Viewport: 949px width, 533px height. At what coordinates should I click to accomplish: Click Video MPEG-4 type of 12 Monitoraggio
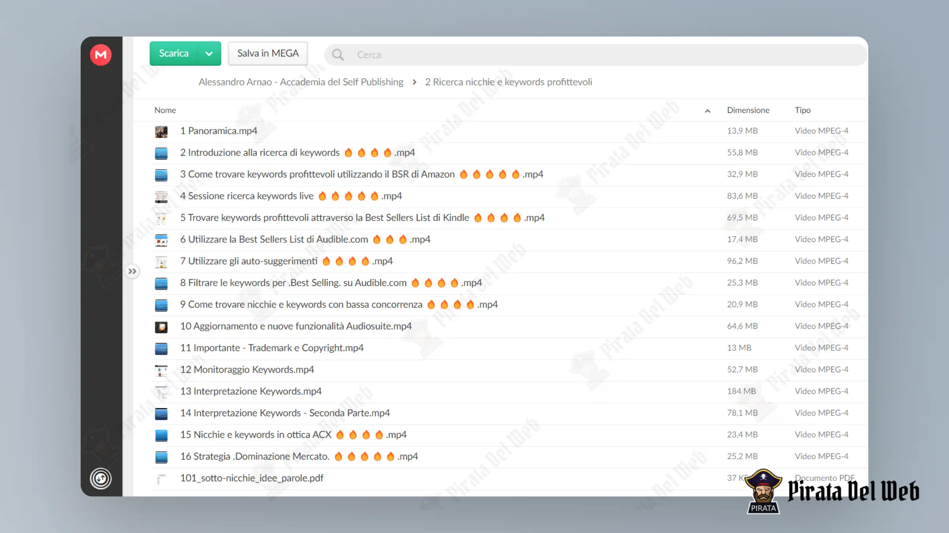point(822,370)
